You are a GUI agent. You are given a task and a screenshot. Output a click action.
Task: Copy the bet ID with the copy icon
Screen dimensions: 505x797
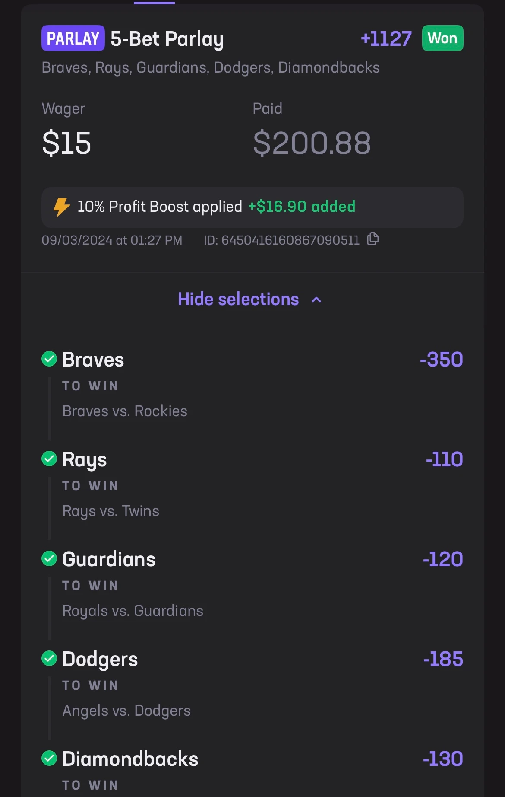[372, 239]
